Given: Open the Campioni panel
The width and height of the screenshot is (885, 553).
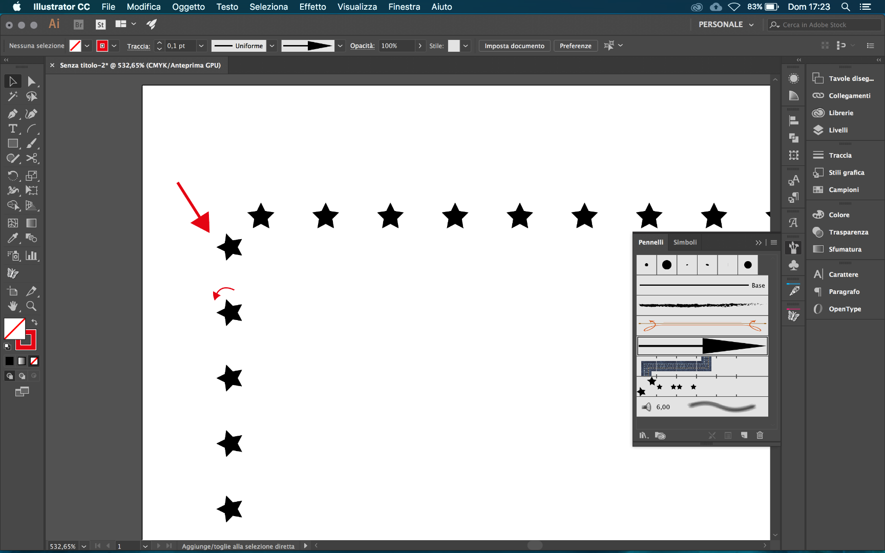Looking at the screenshot, I should (x=844, y=189).
